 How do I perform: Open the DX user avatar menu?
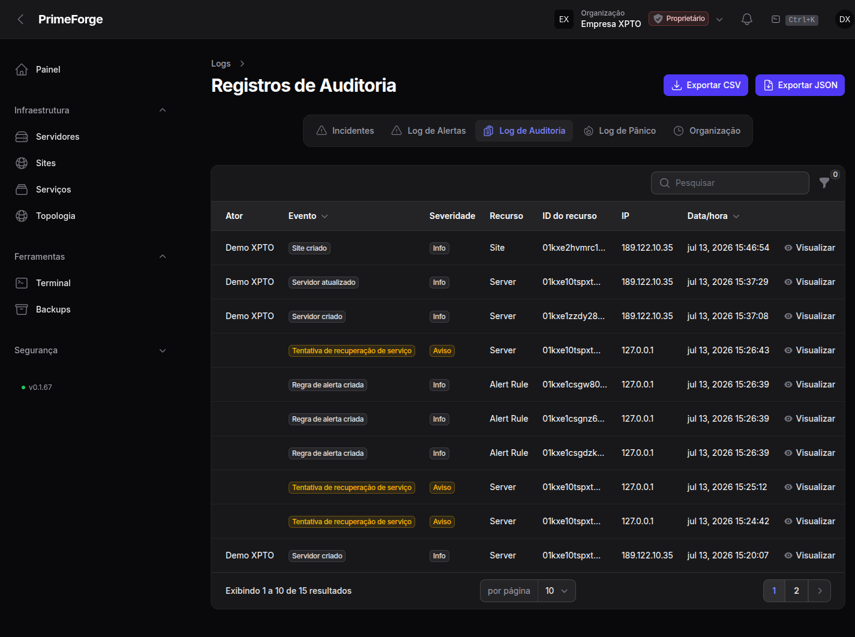point(844,19)
